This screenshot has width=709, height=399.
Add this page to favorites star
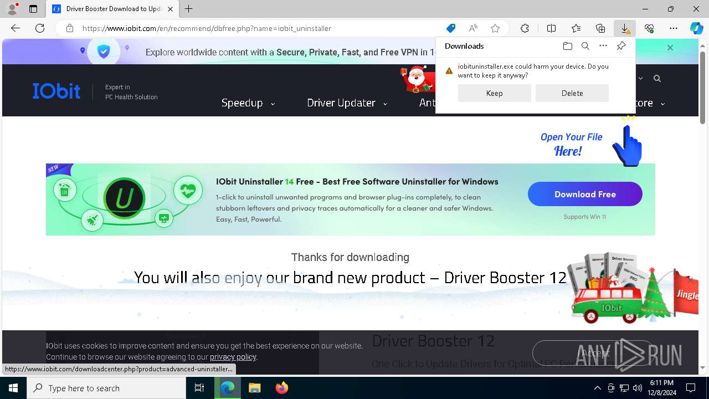click(x=495, y=28)
